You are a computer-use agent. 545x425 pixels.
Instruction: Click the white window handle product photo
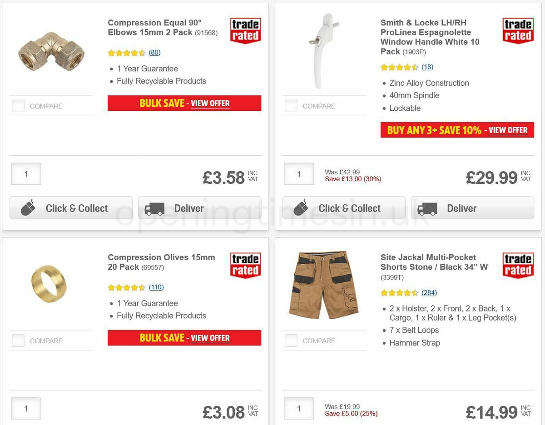(324, 50)
